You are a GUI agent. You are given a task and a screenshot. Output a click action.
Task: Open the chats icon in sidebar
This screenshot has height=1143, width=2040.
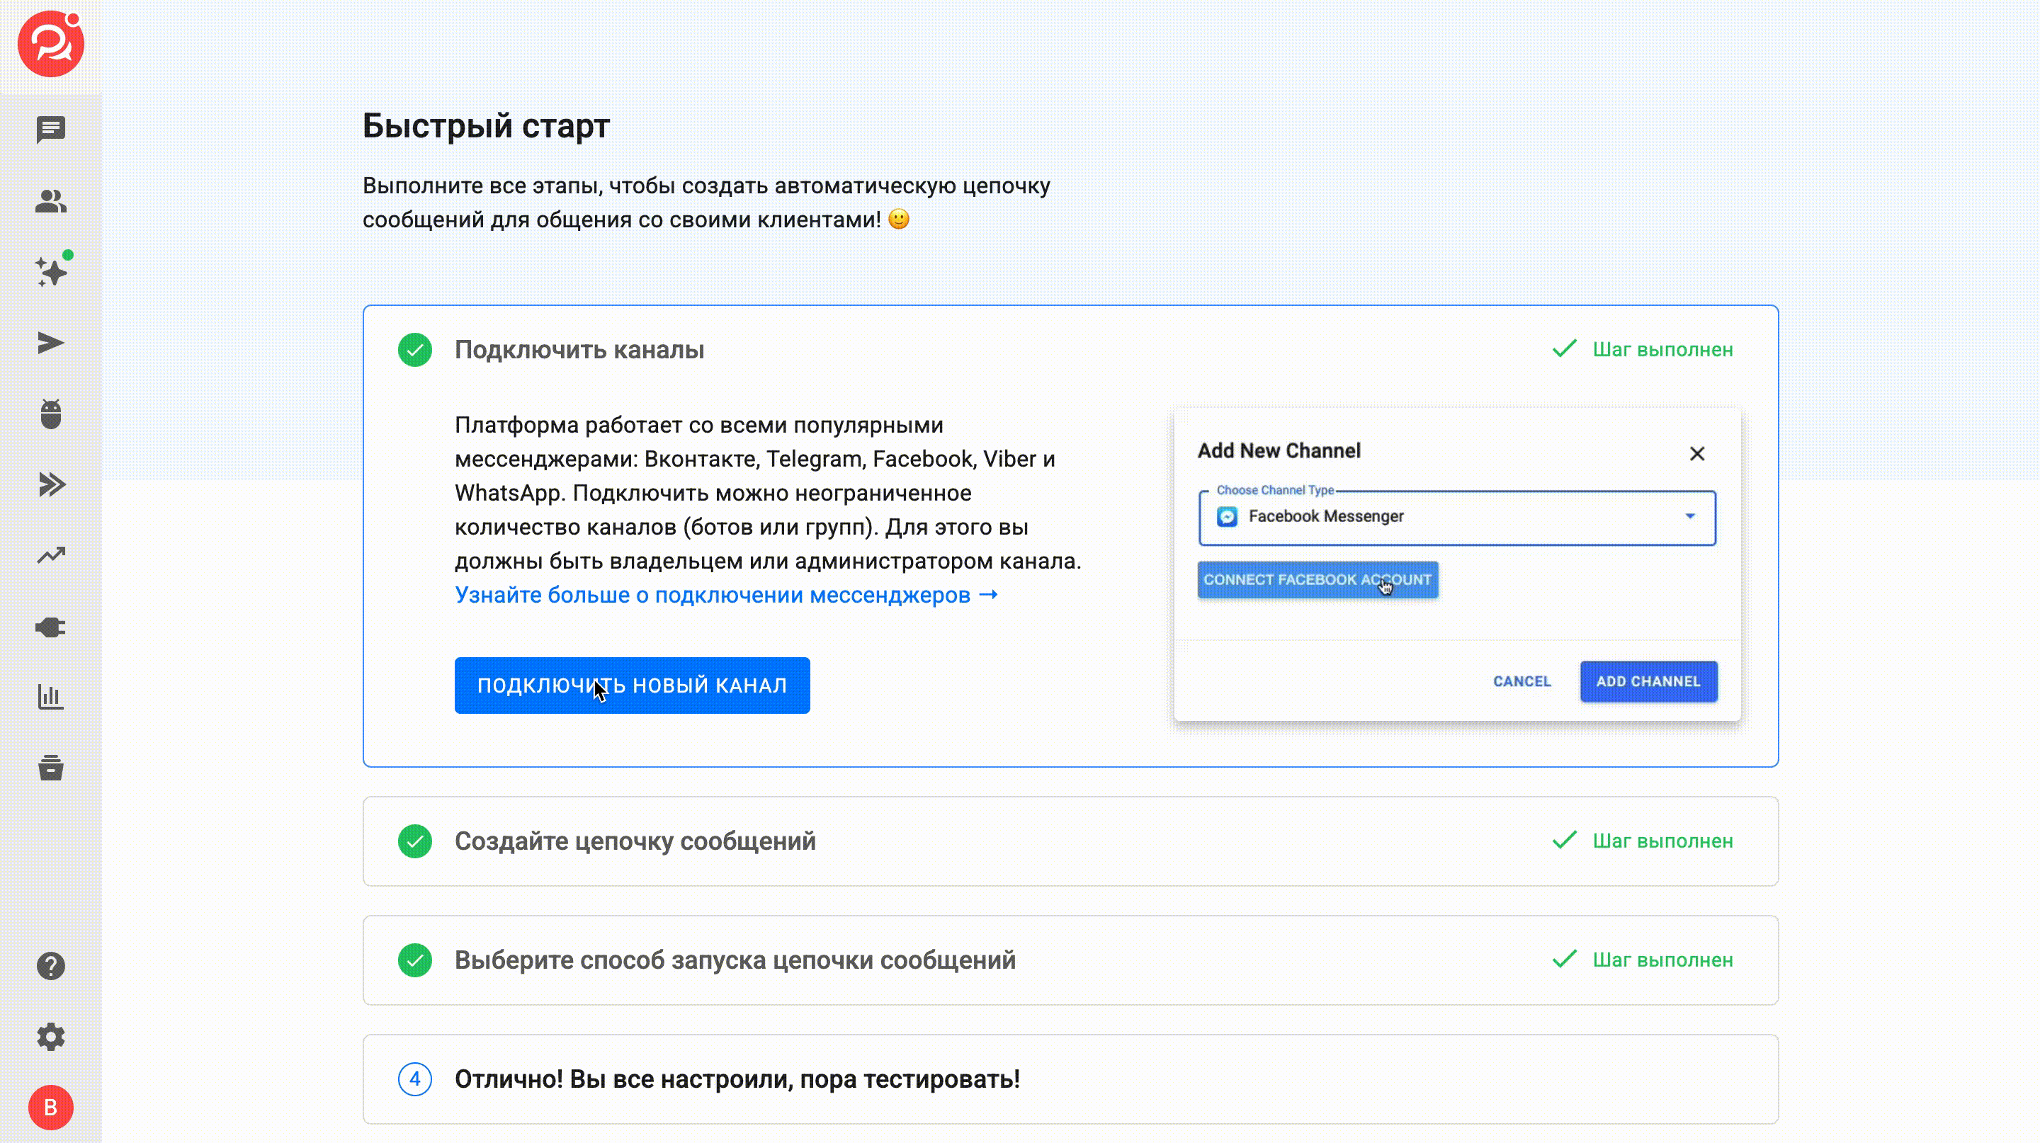(51, 129)
